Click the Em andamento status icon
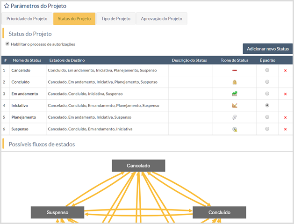Screen dimensions: 294x224 pos(235,94)
